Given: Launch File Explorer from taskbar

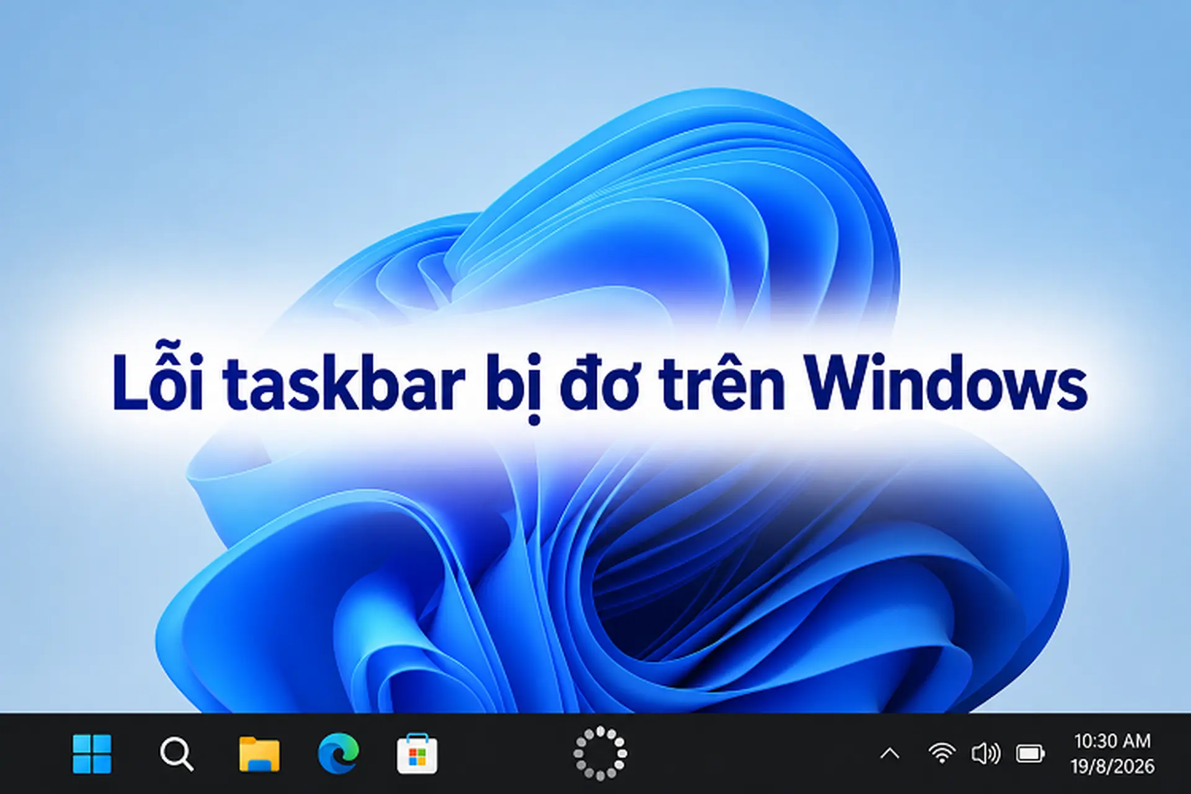Looking at the screenshot, I should [x=259, y=754].
